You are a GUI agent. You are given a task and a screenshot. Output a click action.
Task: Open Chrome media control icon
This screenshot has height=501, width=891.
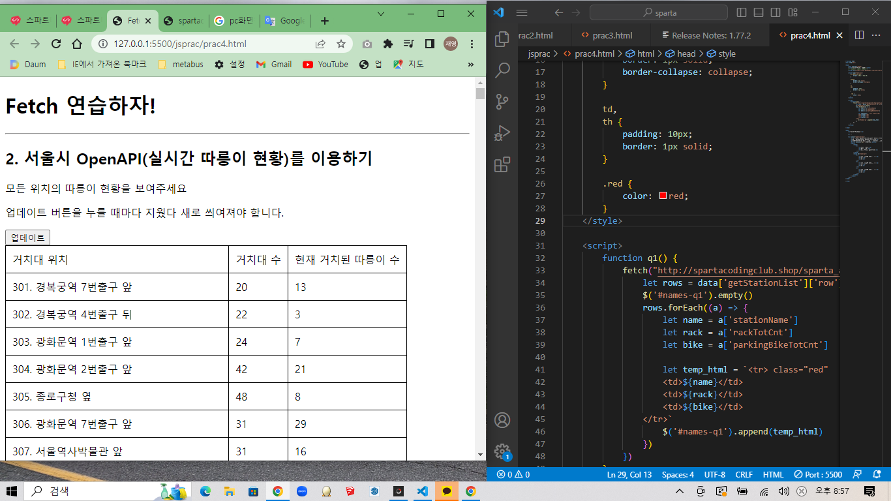pyautogui.click(x=409, y=44)
